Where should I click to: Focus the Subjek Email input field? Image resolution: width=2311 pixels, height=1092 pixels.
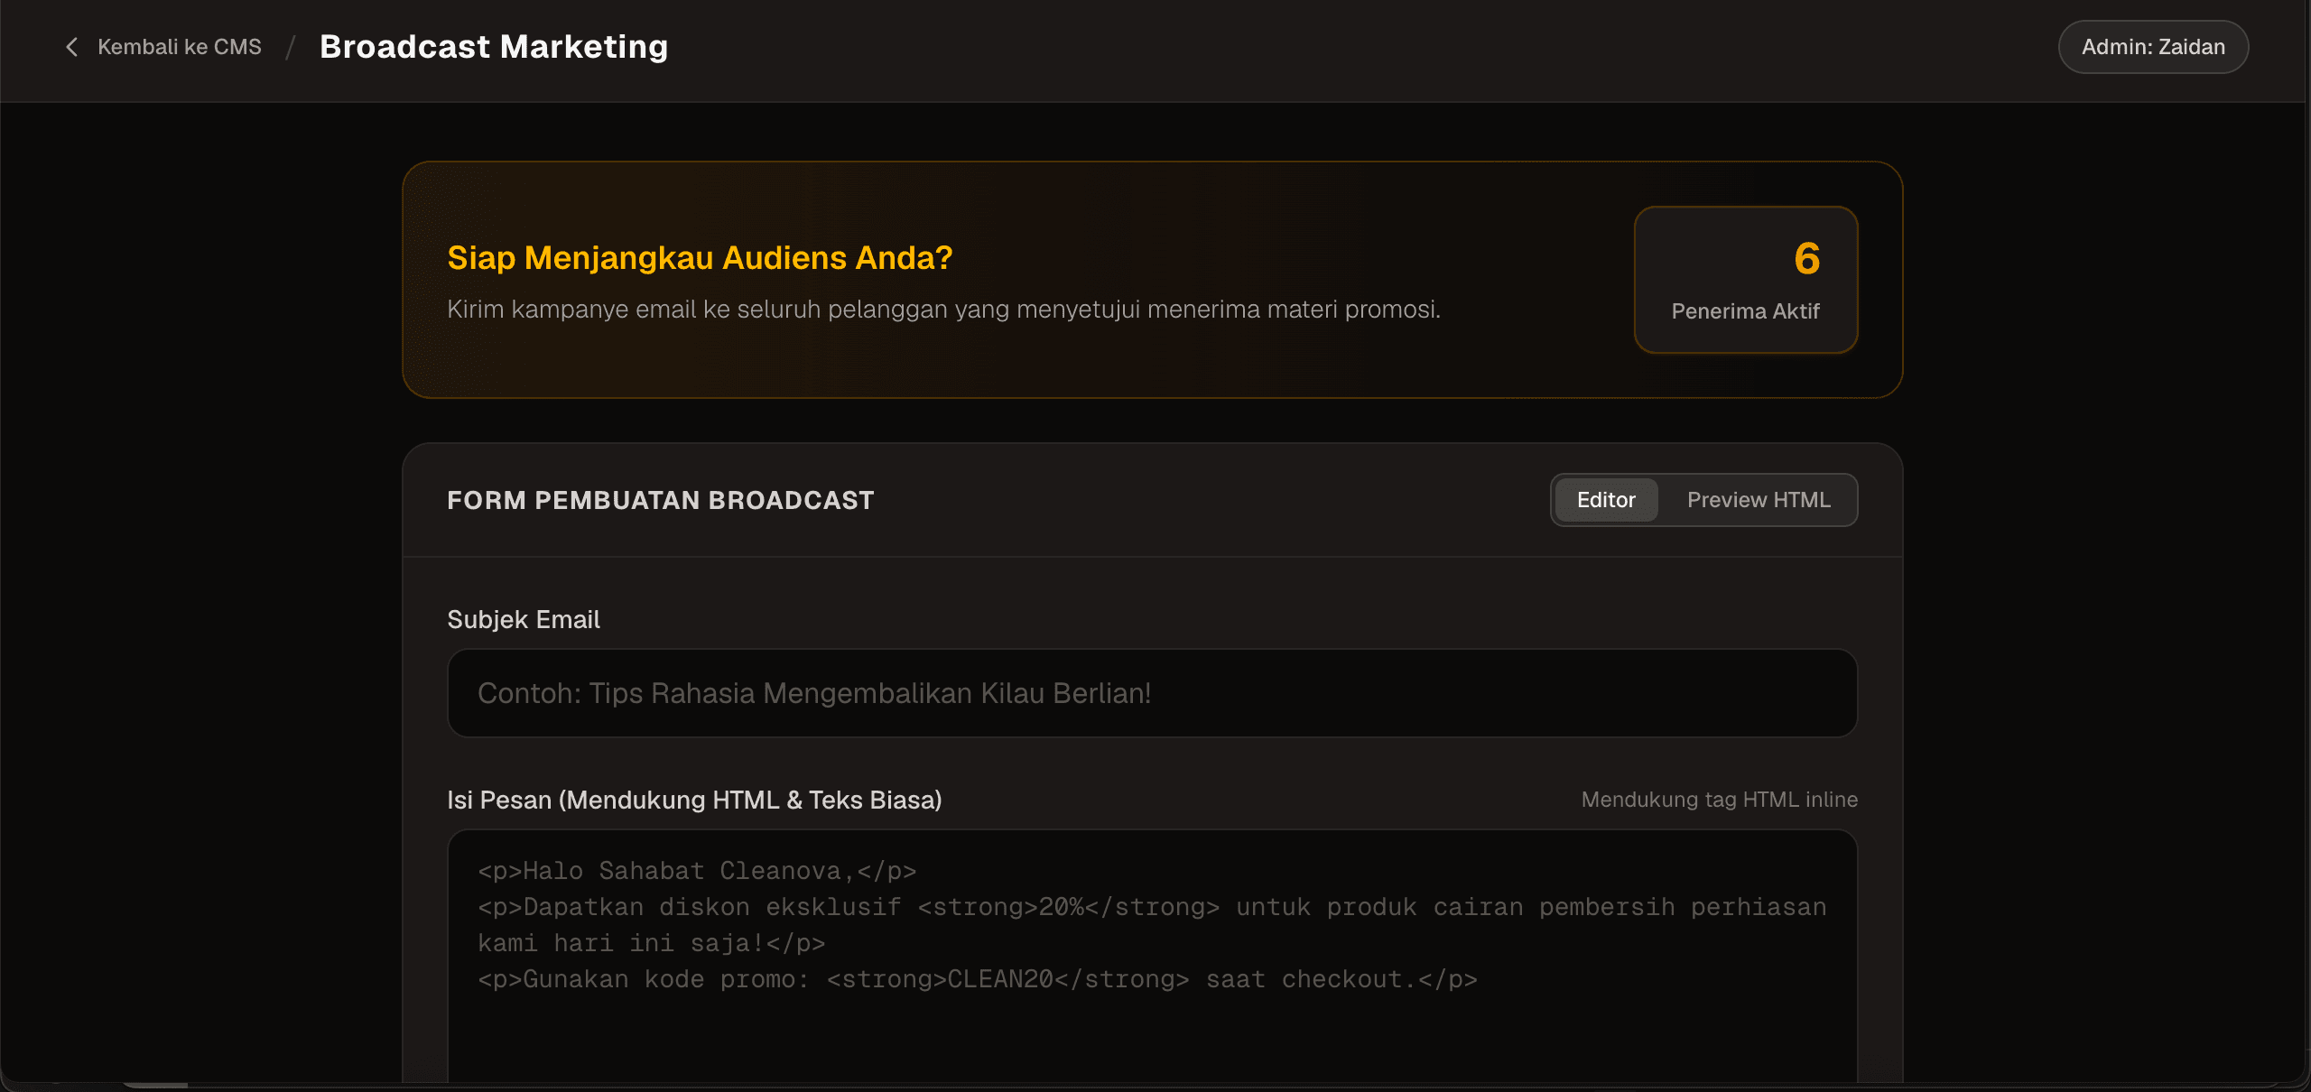(x=1152, y=693)
